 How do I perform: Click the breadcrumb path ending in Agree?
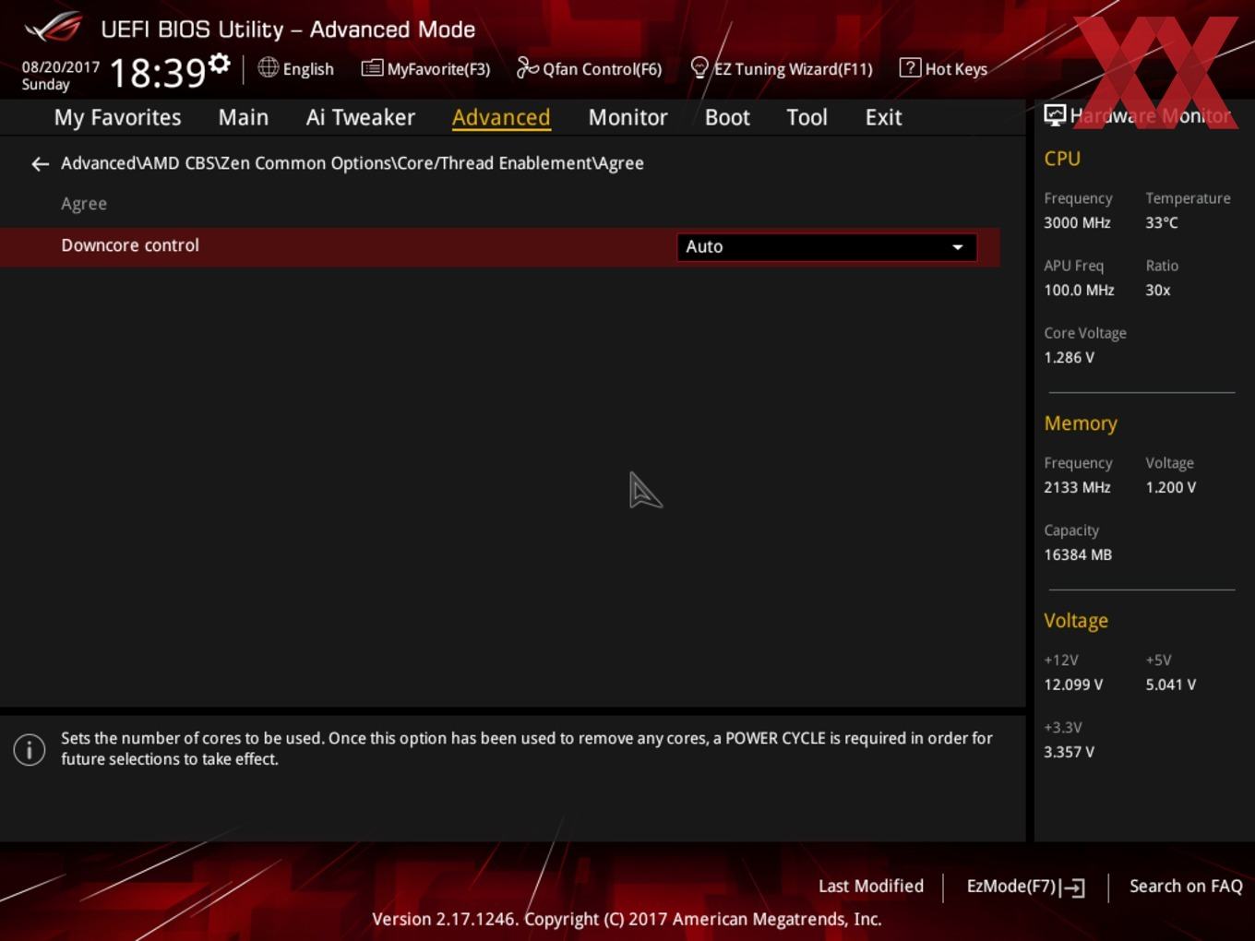coord(353,163)
